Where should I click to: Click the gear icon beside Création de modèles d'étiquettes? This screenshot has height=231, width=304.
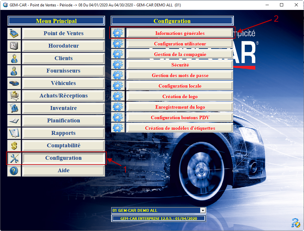click(x=118, y=128)
